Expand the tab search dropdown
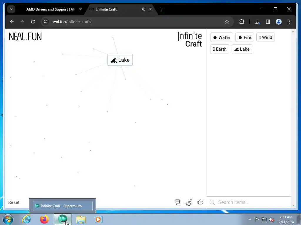Screen dimensions: 301x225 [11, 9]
